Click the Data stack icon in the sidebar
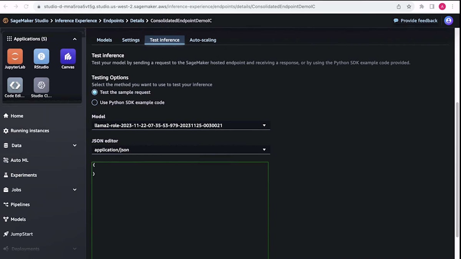Screen dimensions: 461x259 click(x=6, y=145)
